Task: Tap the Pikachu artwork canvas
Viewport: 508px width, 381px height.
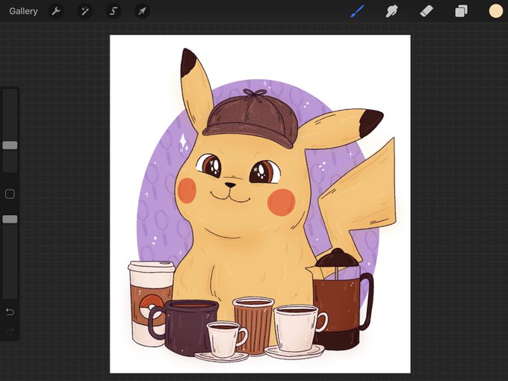Action: (260, 204)
